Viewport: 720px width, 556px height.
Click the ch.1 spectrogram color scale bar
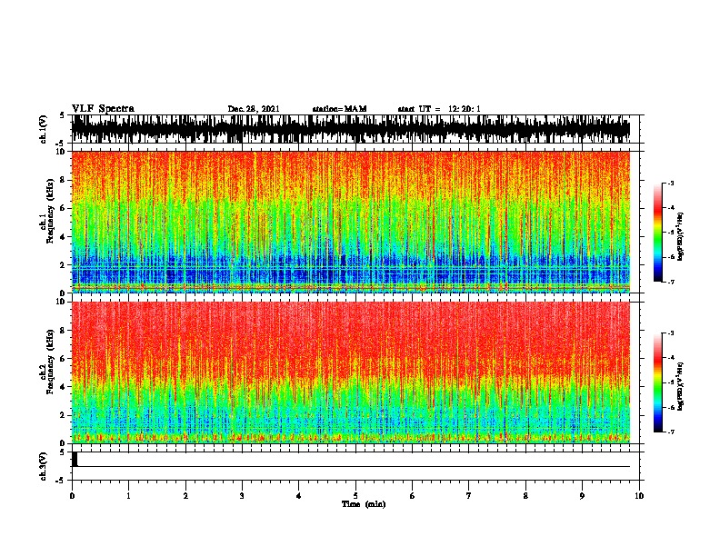[657, 233]
